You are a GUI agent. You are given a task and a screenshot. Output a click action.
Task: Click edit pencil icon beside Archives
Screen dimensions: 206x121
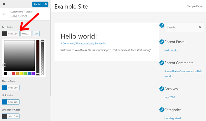(162, 89)
